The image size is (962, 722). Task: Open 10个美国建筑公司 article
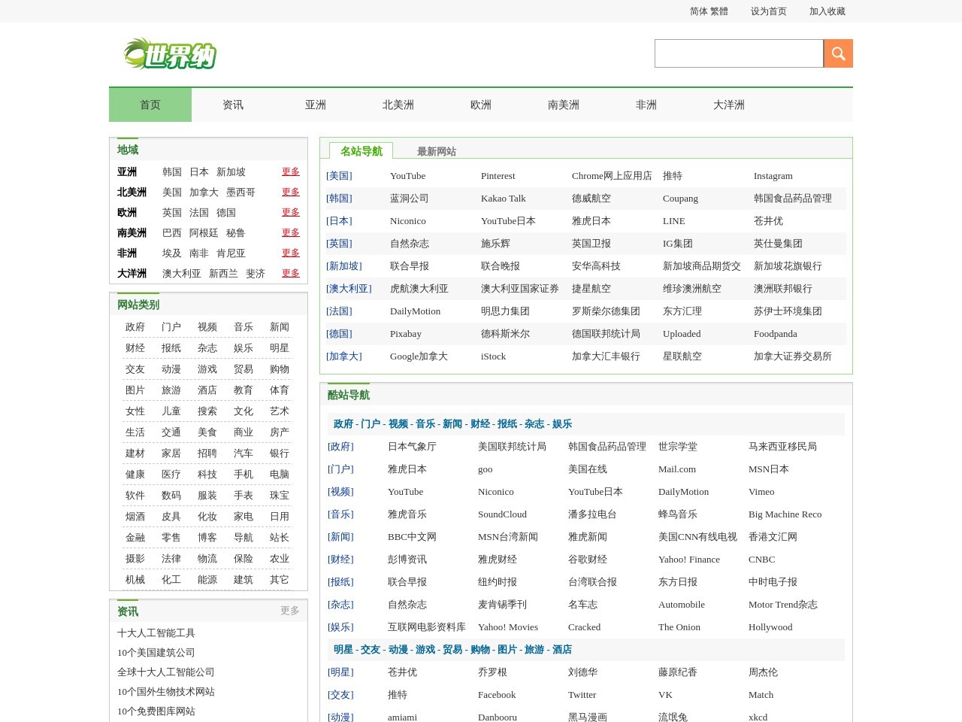coord(156,653)
